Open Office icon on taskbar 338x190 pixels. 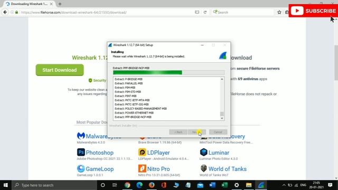pyautogui.click(x=164, y=185)
